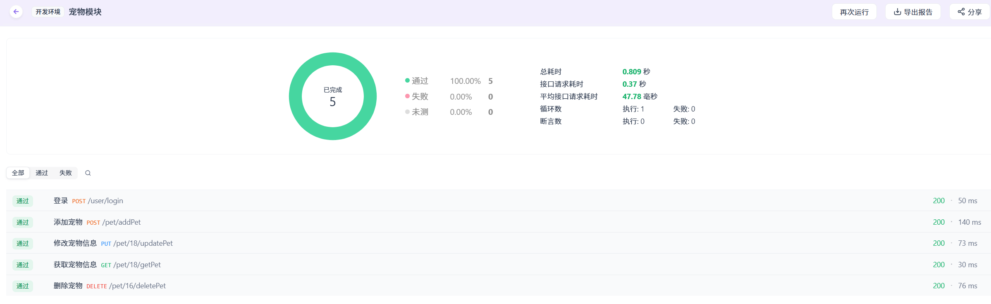Click the pink 失败 legend dot

[x=407, y=96]
